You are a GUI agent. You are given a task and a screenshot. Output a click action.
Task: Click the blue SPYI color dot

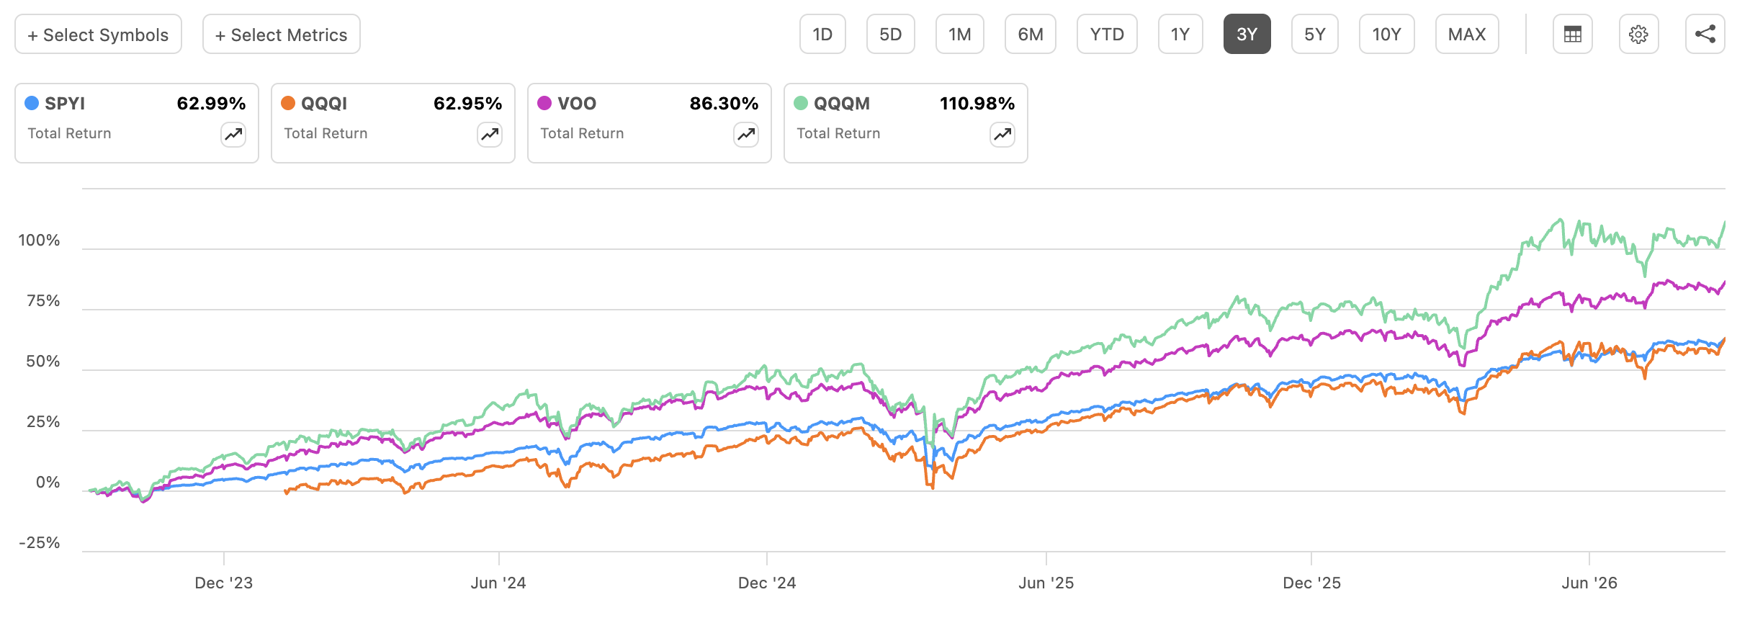pos(32,103)
